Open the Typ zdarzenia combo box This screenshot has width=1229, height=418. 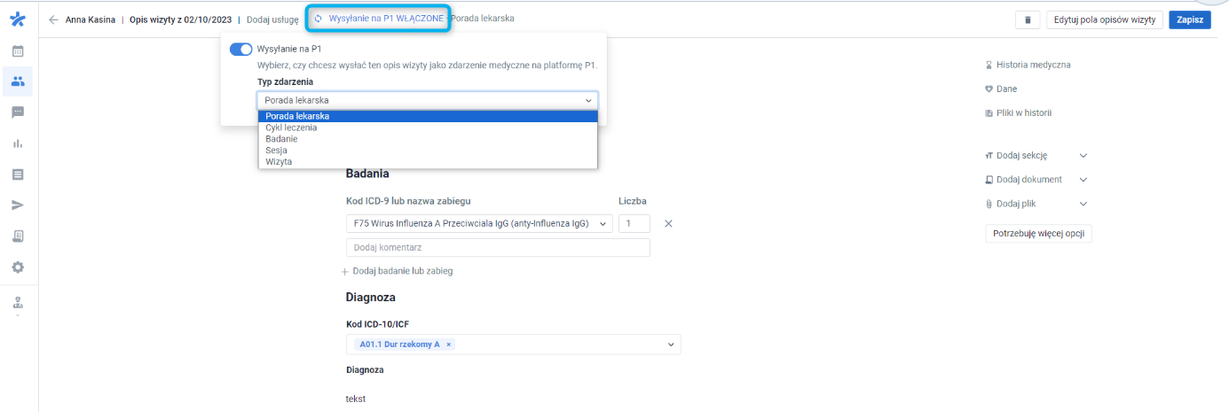point(428,101)
